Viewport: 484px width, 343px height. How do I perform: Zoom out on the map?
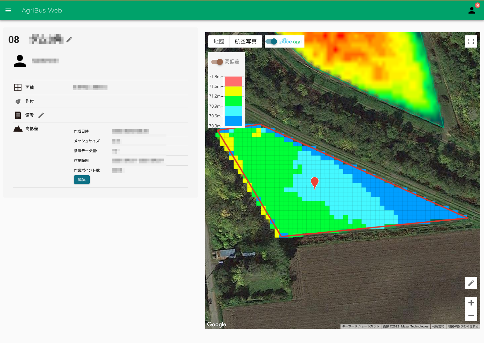tap(471, 315)
